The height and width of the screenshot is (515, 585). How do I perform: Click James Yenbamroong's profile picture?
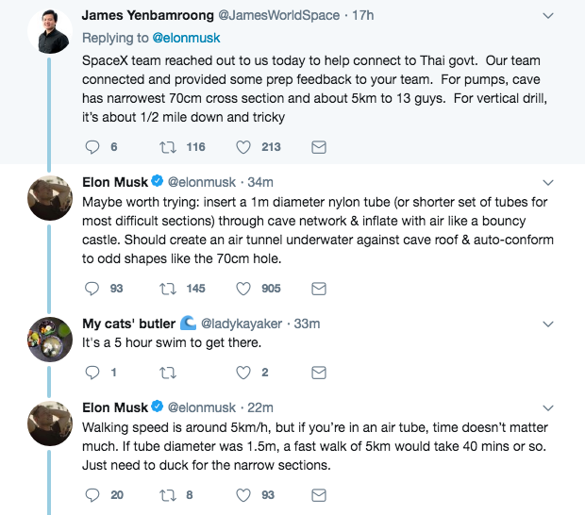click(x=51, y=32)
